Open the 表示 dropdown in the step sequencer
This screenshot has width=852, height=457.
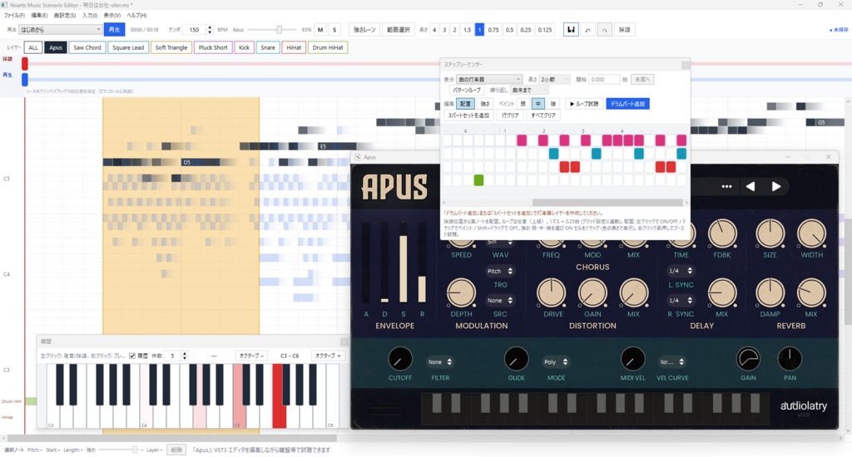[489, 79]
